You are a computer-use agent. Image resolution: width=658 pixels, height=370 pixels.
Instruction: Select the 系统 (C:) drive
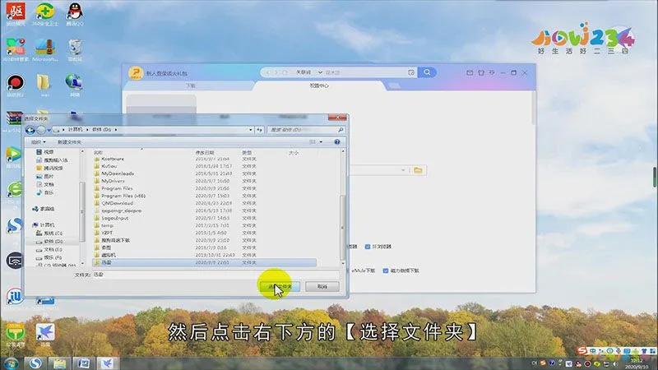pos(49,234)
